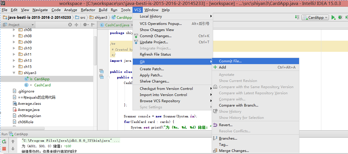Rerun CardApp in the Run panel

(x=4, y=141)
